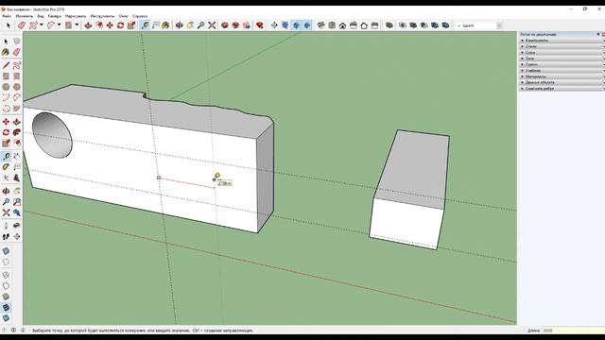
Task: Select the Polygon tool in left toolbar
Action: (x=17, y=87)
